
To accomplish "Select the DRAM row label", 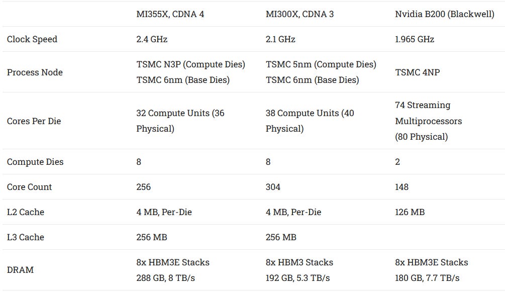I will (x=20, y=270).
